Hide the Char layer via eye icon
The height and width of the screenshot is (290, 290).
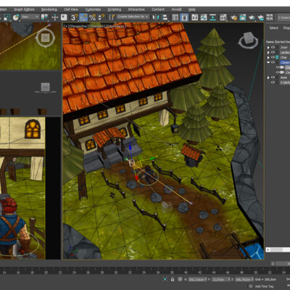pos(273,57)
